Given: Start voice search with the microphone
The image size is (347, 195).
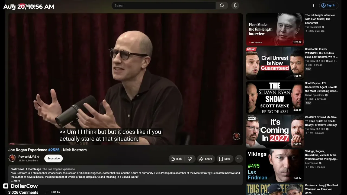Looking at the screenshot, I should point(235,5).
